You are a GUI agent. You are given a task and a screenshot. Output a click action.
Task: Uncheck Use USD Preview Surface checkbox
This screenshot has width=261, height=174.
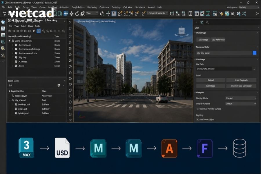coord(197,109)
